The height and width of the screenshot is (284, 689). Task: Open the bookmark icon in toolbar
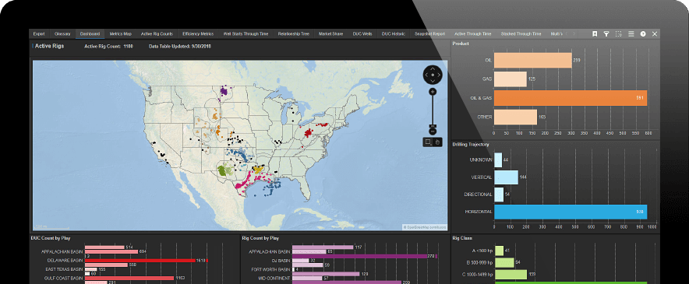(595, 33)
